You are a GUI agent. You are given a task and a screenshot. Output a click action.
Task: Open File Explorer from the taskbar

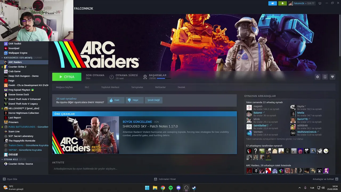155,188
